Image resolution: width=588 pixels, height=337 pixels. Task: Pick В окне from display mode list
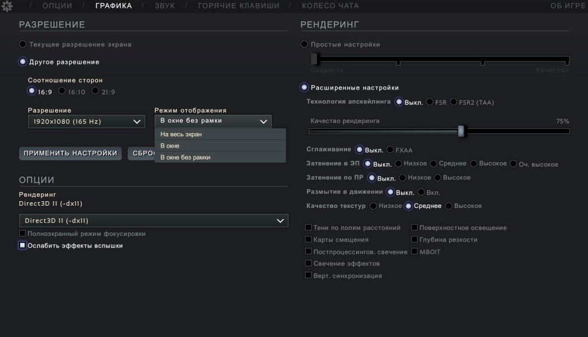coord(220,146)
